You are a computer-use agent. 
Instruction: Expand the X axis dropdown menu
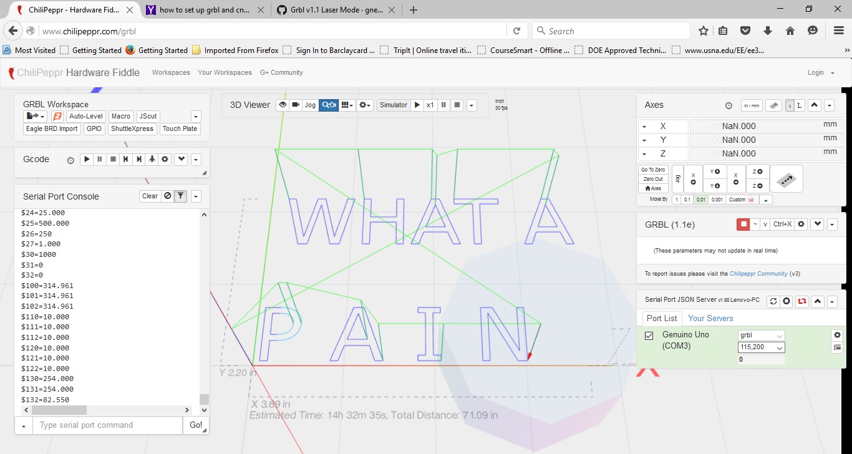click(x=644, y=127)
